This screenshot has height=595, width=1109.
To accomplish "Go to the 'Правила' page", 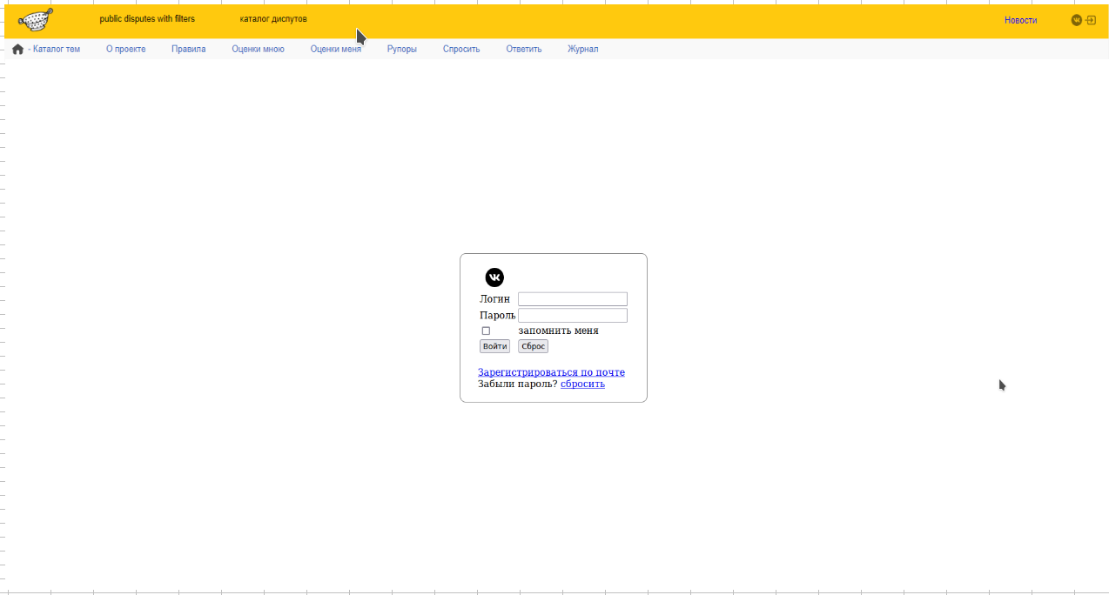I will [x=189, y=50].
